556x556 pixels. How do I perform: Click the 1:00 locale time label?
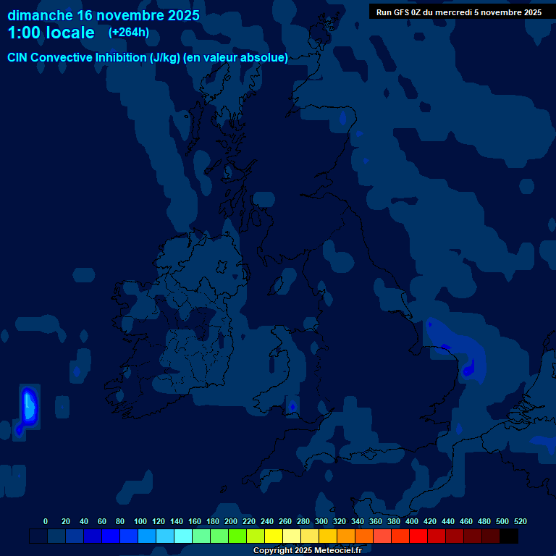coord(51,33)
